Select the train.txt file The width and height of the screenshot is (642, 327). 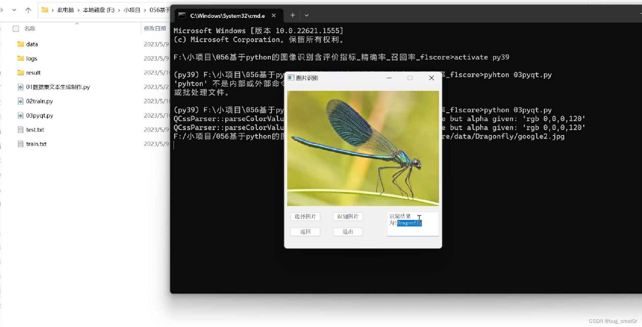(x=36, y=144)
